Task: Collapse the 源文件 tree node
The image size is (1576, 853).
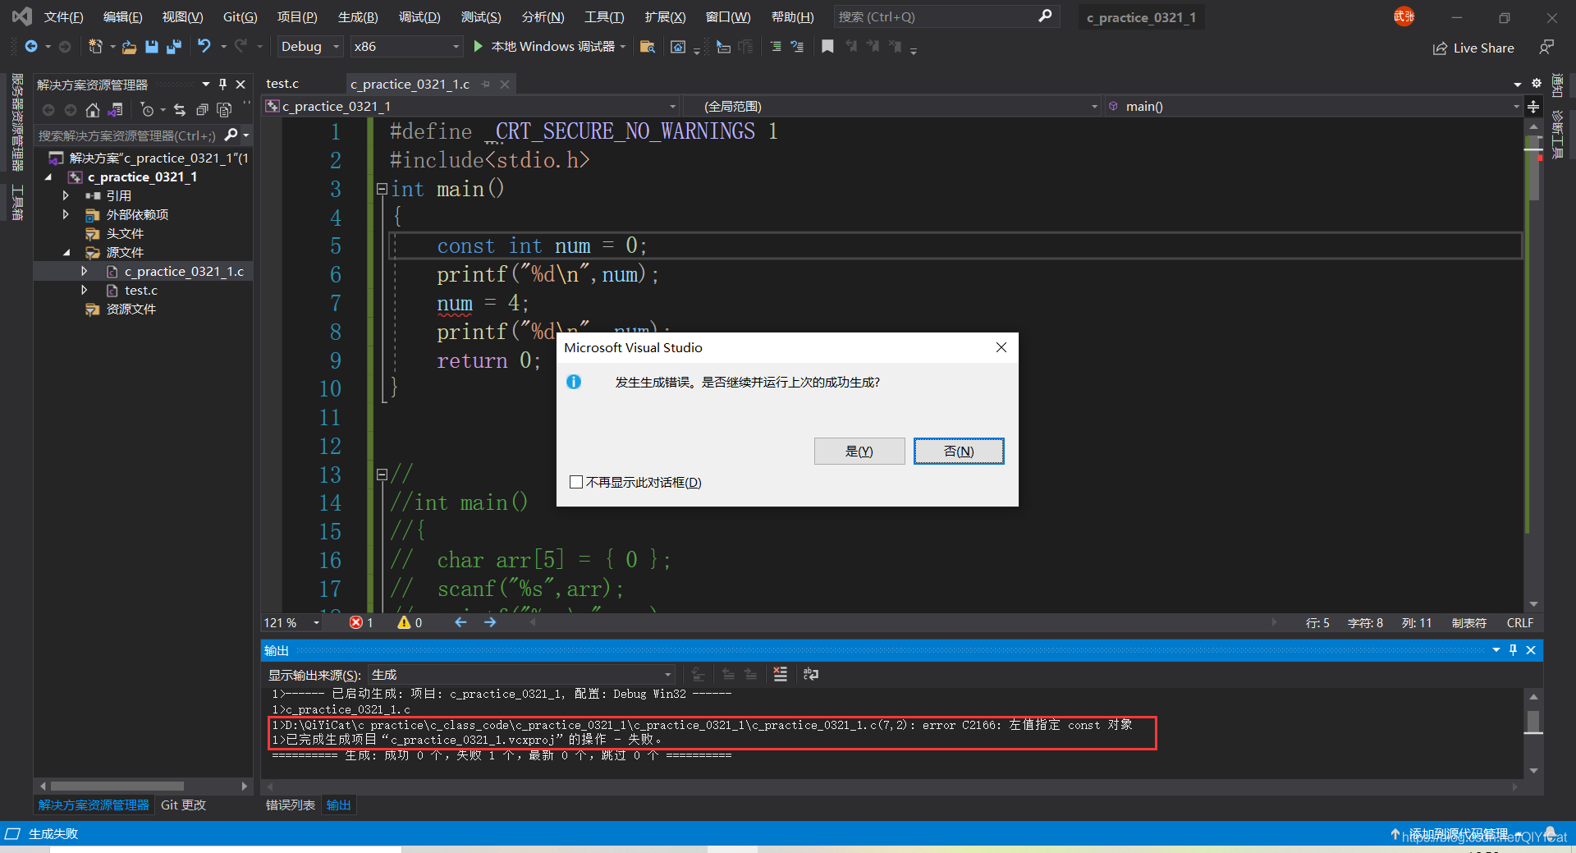Action: coord(66,253)
